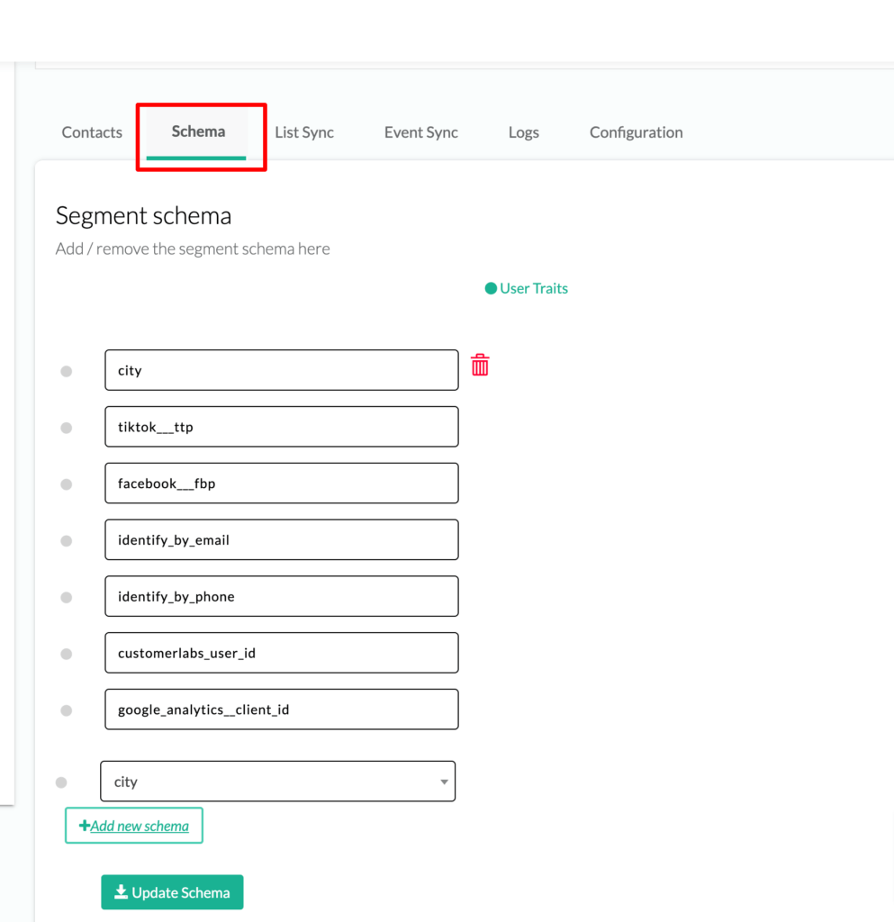Open the city schema dropdown
The height and width of the screenshot is (922, 894).
(x=277, y=782)
